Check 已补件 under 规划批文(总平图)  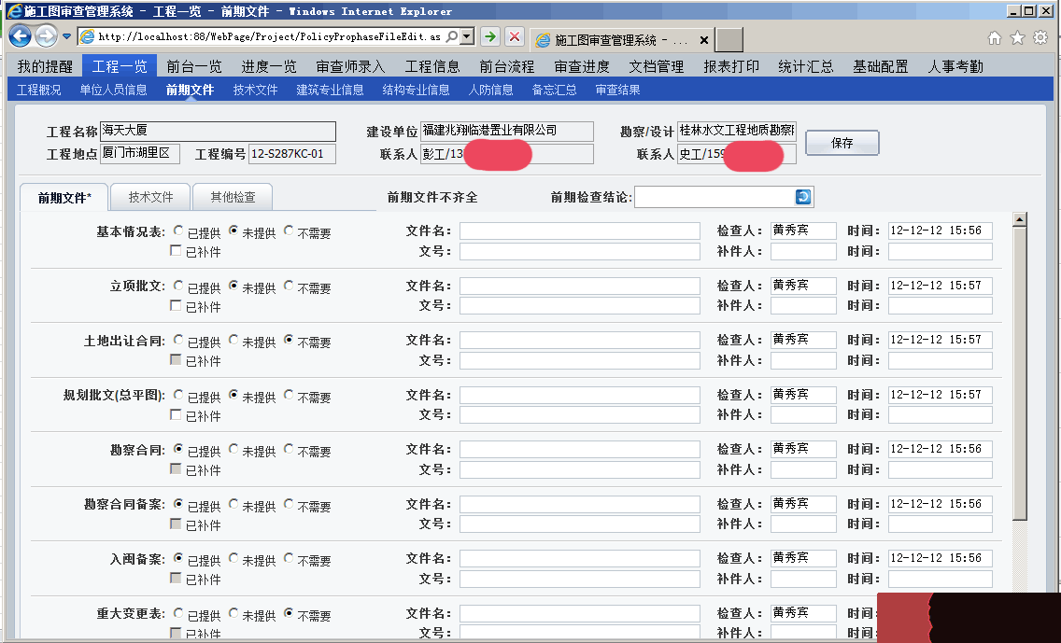click(x=176, y=414)
